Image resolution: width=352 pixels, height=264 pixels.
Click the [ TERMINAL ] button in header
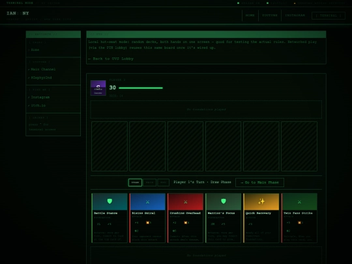pos(328,16)
